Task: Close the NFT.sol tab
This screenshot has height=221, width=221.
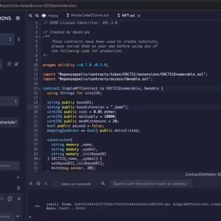Action: [x=139, y=16]
